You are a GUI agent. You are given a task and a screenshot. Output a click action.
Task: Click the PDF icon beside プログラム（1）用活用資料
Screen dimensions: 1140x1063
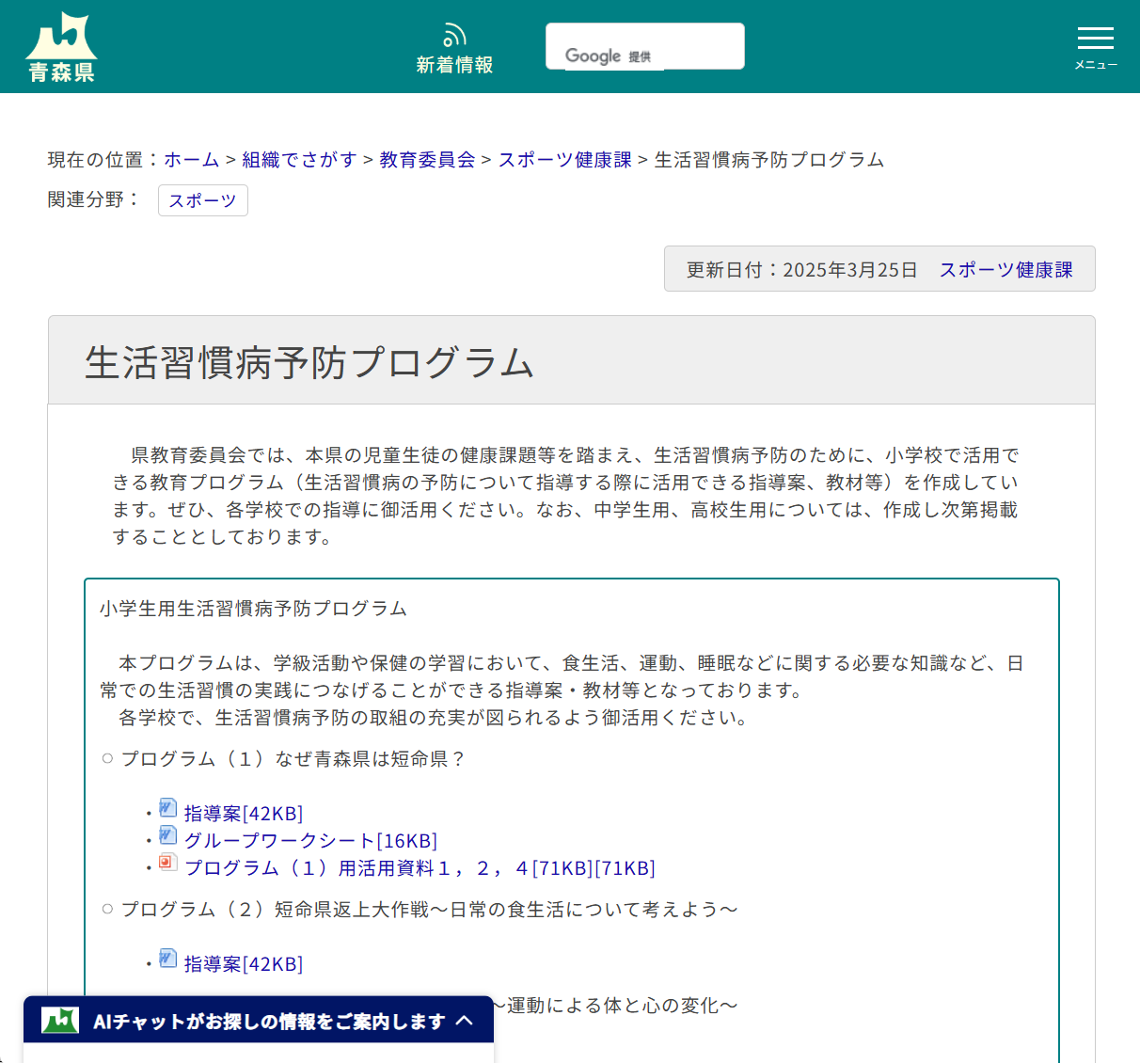click(x=167, y=863)
